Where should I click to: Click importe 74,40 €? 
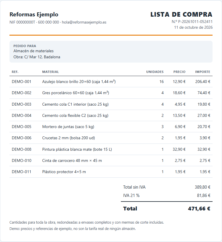click(x=204, y=93)
